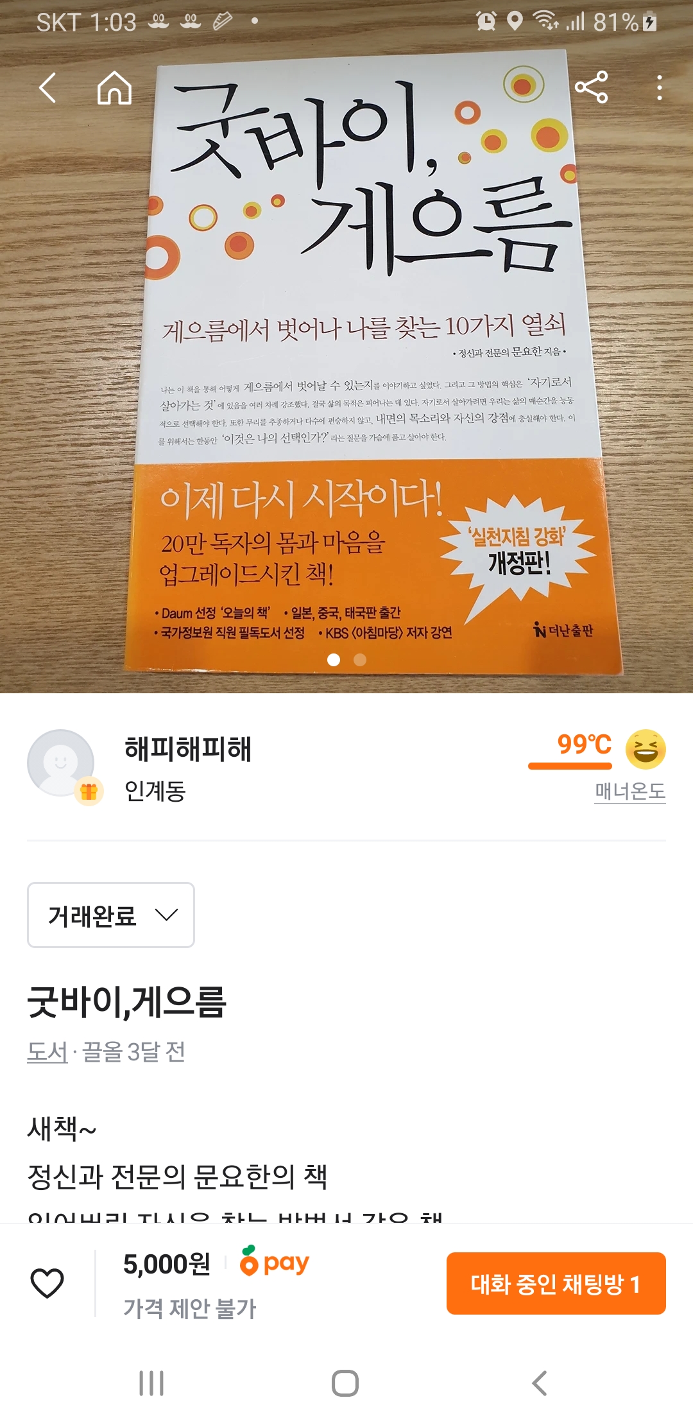Tap the gift badge on the seller avatar
Viewport: 693px width, 1425px height.
[x=89, y=791]
